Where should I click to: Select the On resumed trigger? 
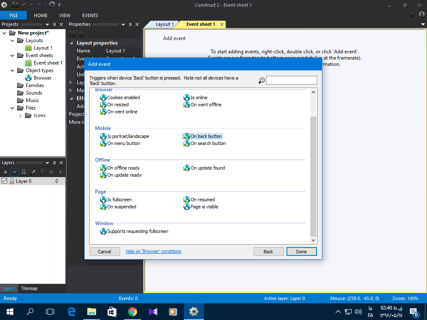tap(199, 200)
